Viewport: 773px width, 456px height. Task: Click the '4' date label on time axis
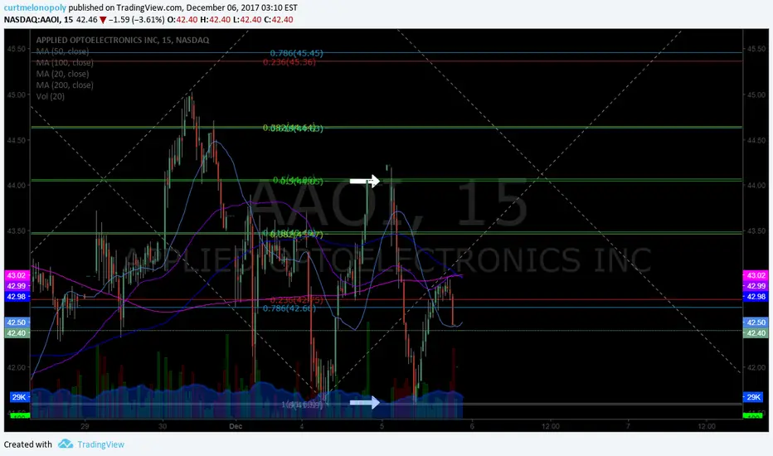[302, 426]
